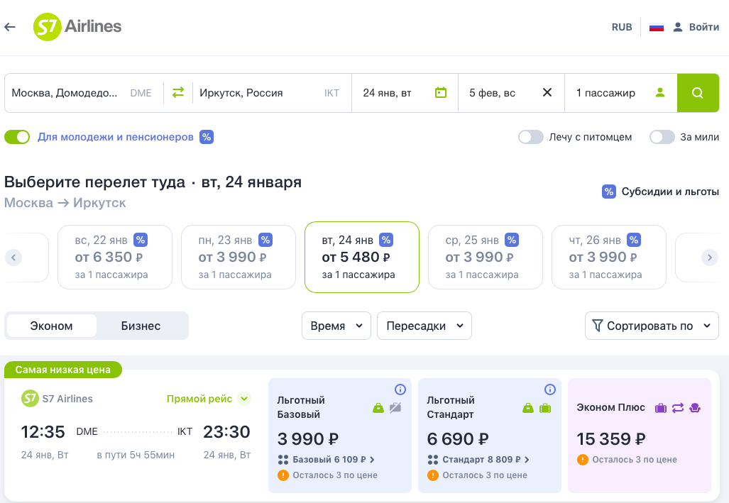Open the Время filter dropdown
The height and width of the screenshot is (503, 729).
coord(336,326)
